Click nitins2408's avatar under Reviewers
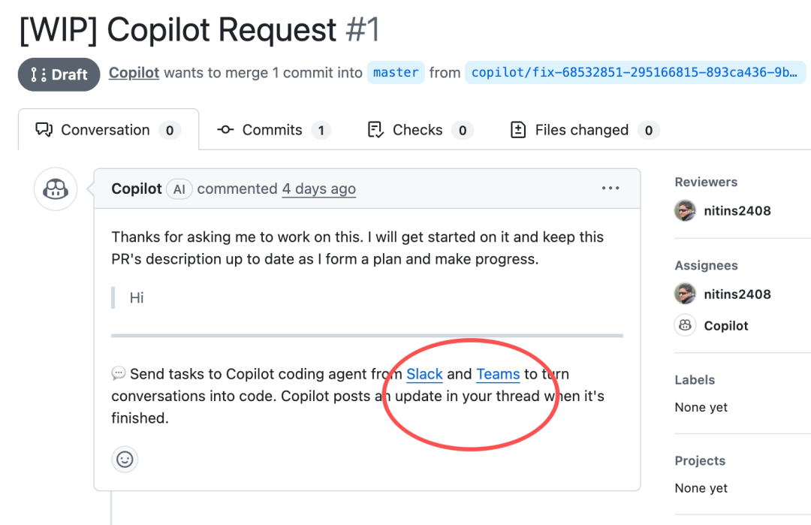The image size is (811, 525). tap(685, 211)
